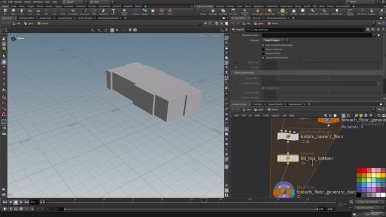The height and width of the screenshot is (217, 386).
Task: Select the Font shelf tool
Action: pos(113,11)
